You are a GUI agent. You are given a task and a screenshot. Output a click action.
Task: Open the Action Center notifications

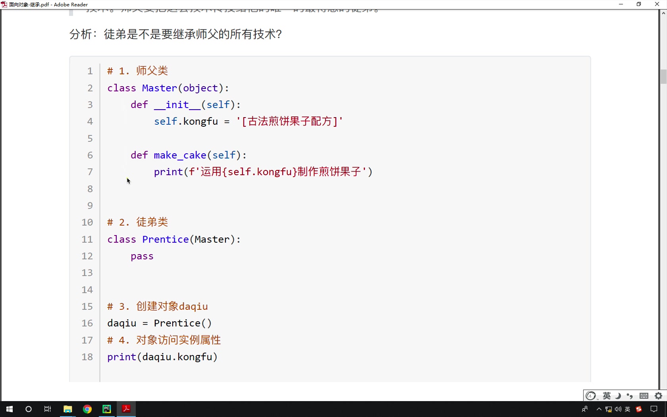coord(654,409)
